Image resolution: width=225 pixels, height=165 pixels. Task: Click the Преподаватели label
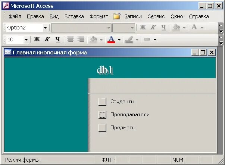tap(130, 115)
